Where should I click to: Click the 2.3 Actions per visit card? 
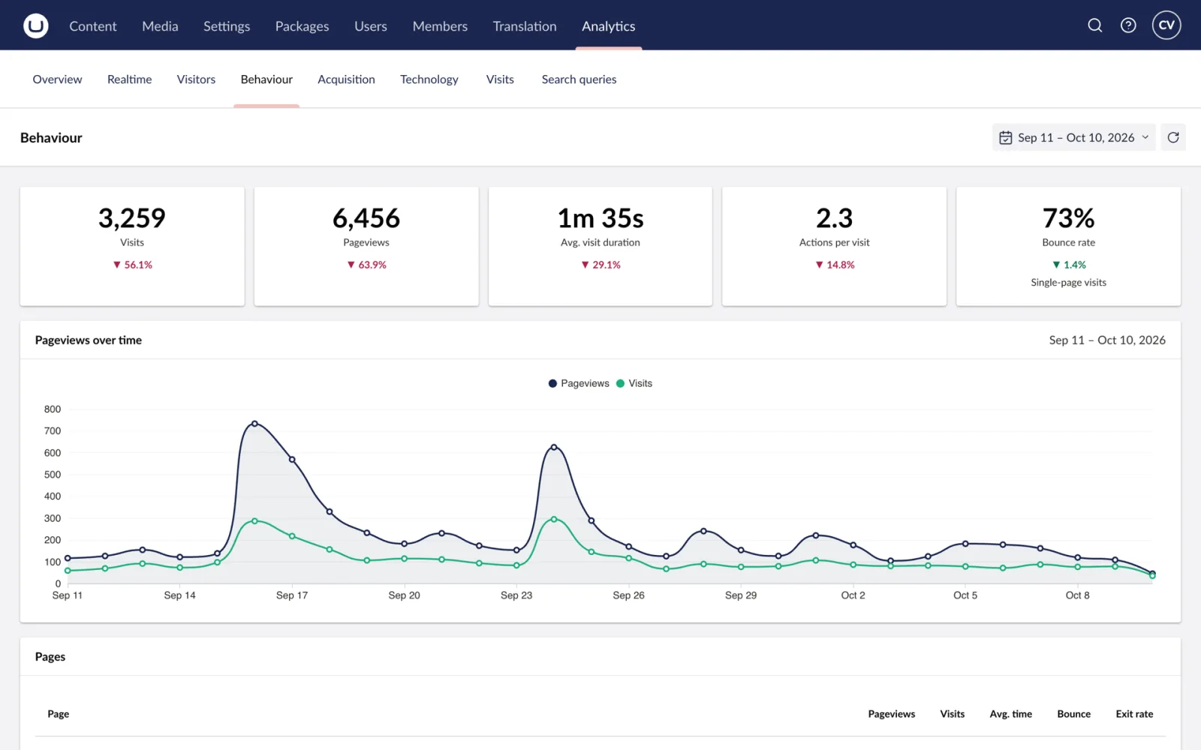click(x=834, y=246)
